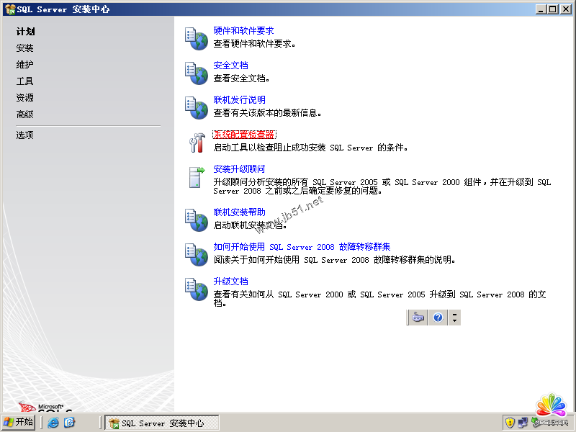Viewport: 576px width, 432px height.
Task: Select 工具 in the left navigation
Action: pos(25,81)
